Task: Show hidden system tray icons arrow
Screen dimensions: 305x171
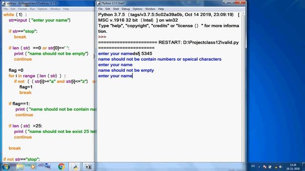Action: pyautogui.click(x=259, y=167)
